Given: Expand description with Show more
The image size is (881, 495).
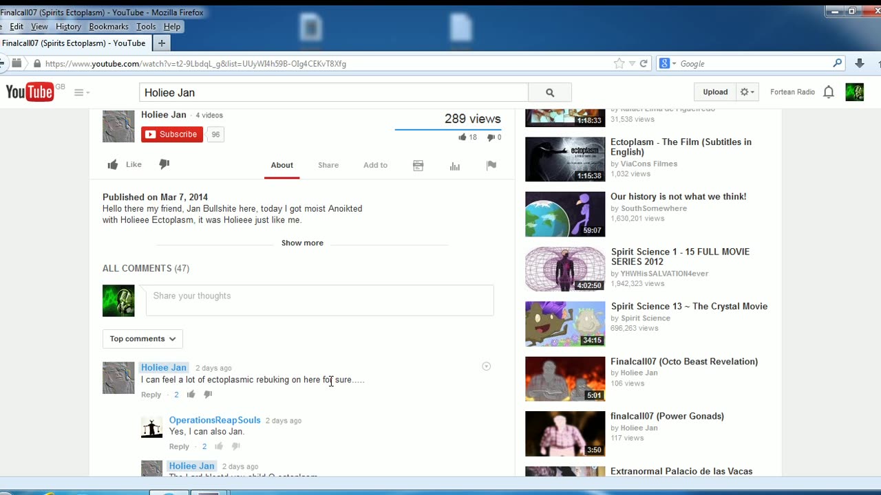Looking at the screenshot, I should [x=302, y=243].
